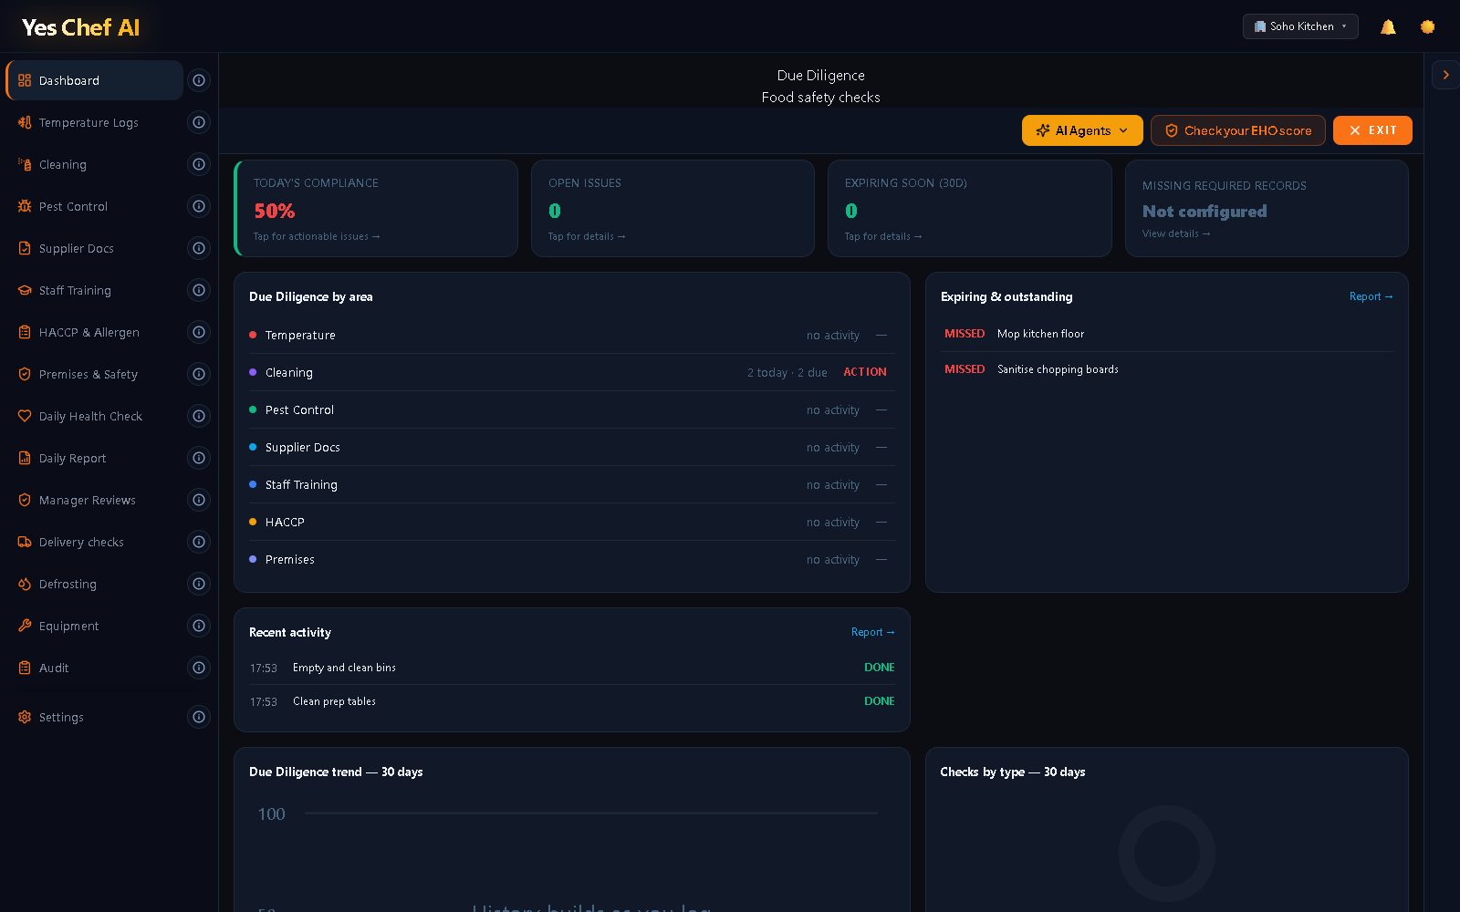Open Audit in the sidebar

tap(95, 668)
